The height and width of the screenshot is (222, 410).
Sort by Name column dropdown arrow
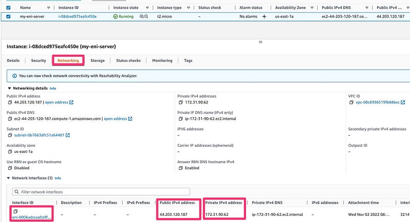pos(49,8)
